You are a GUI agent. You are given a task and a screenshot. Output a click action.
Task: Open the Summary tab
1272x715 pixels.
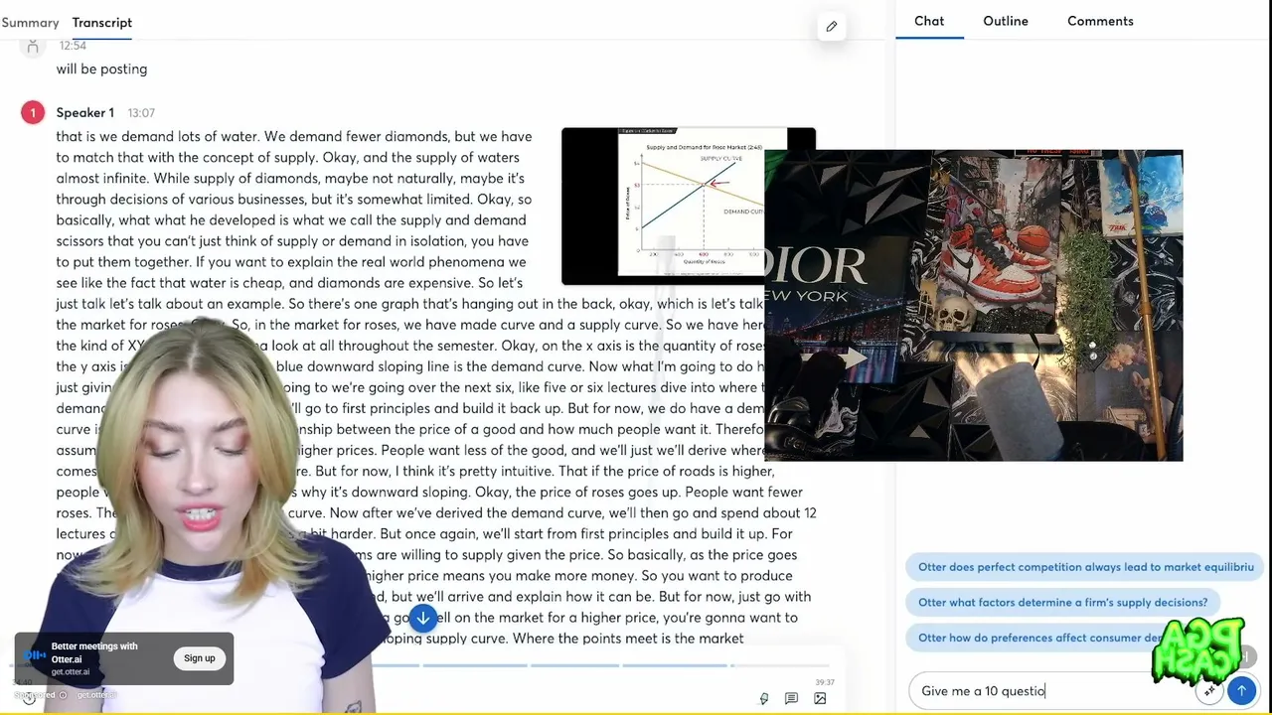pyautogui.click(x=30, y=22)
